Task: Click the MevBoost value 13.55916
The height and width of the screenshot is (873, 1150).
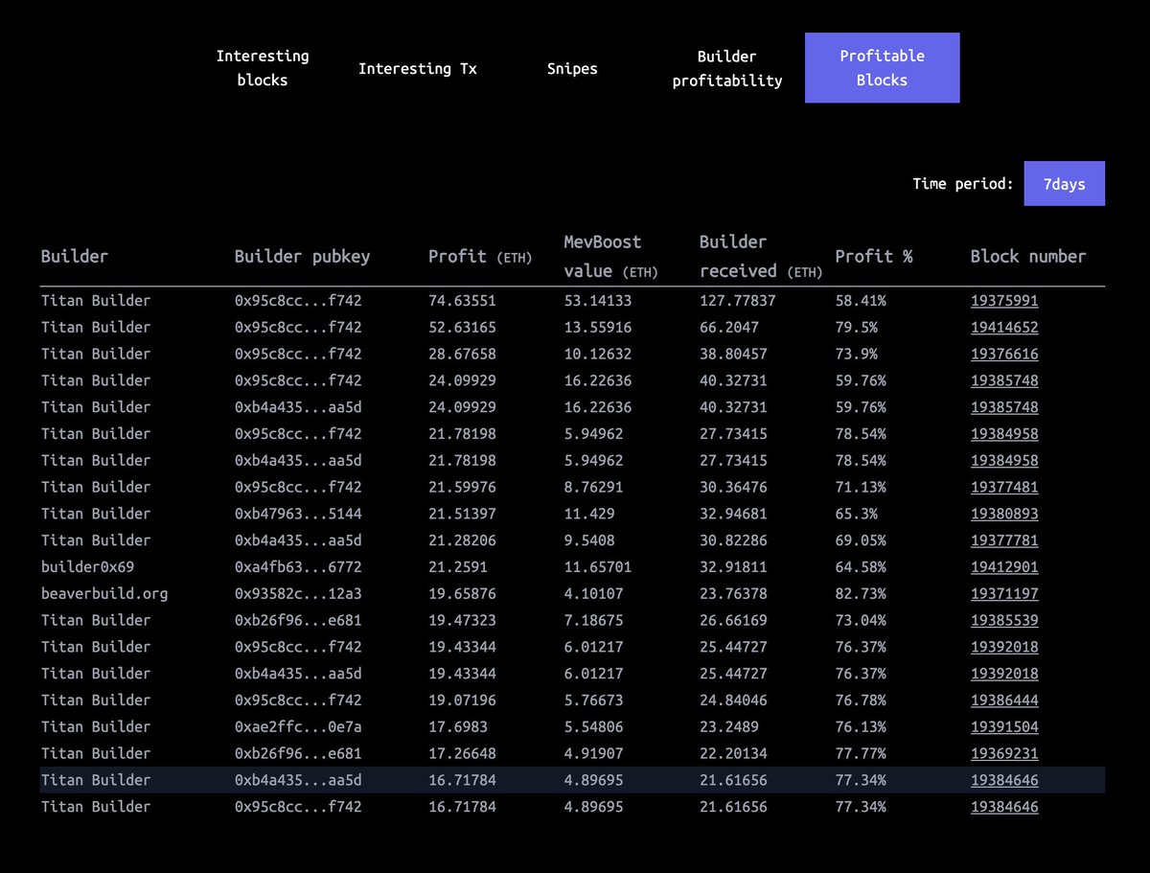Action: (x=598, y=328)
